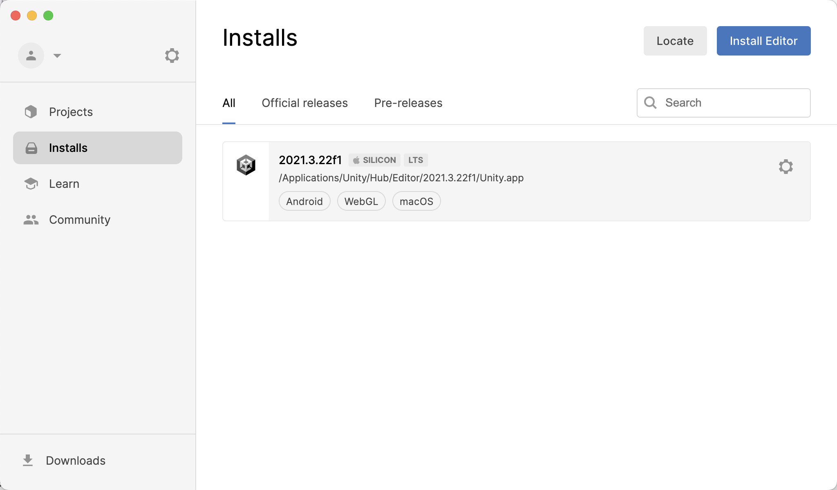Image resolution: width=837 pixels, height=490 pixels.
Task: Switch to the All tab
Action: tap(229, 103)
